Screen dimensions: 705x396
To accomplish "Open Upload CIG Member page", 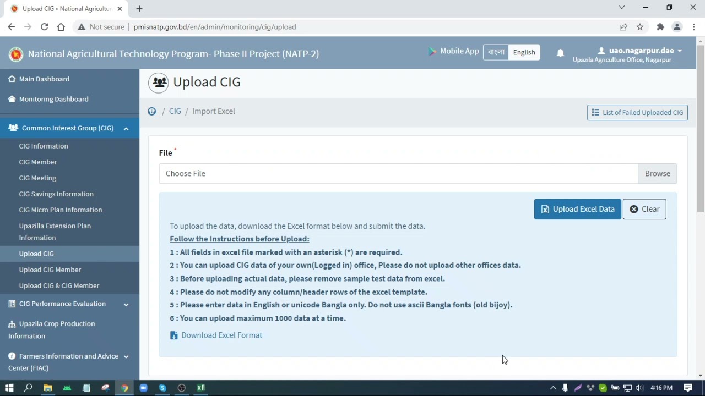I will point(50,269).
